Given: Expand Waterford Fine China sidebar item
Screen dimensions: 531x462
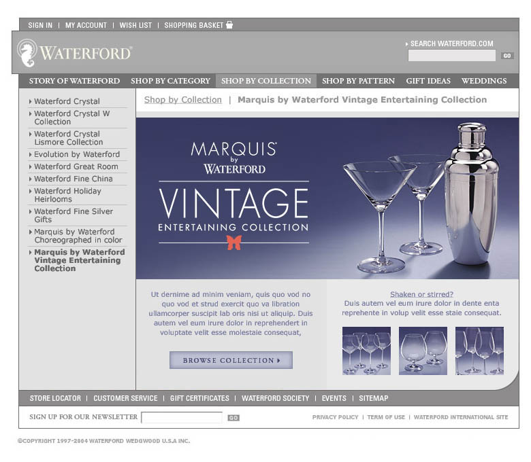Looking at the screenshot, I should click(73, 179).
